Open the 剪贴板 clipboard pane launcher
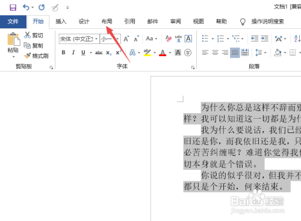301x221 pixels. click(52, 68)
